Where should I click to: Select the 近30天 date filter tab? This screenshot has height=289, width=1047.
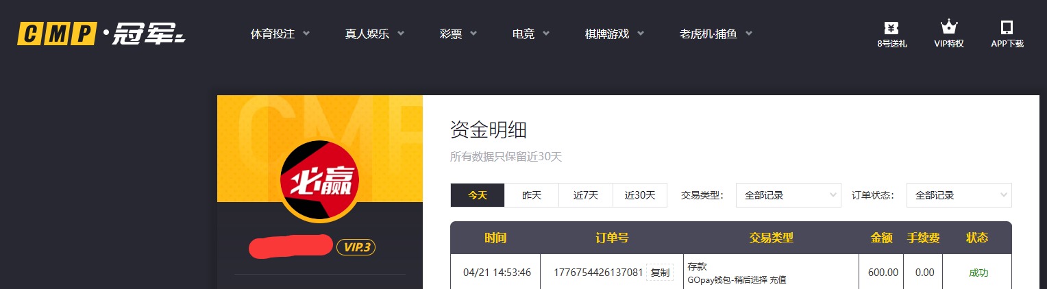tap(640, 195)
